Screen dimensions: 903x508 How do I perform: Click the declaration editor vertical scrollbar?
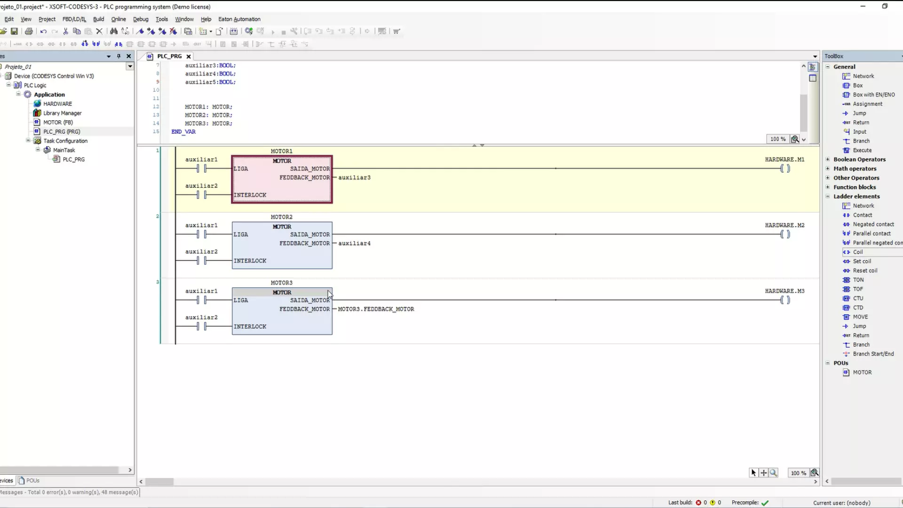[x=803, y=112]
